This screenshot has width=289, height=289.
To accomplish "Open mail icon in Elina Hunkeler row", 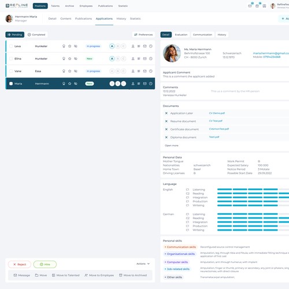I will tap(144, 58).
